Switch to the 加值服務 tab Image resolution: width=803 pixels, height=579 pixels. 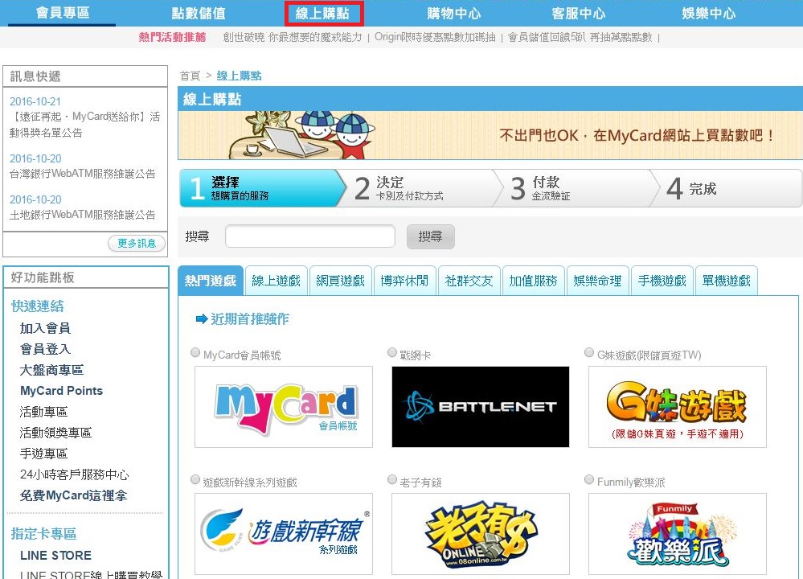click(533, 281)
